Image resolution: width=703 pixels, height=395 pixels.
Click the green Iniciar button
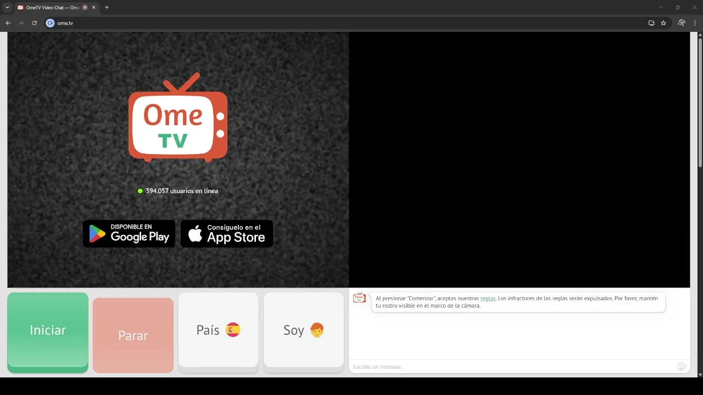pos(48,332)
